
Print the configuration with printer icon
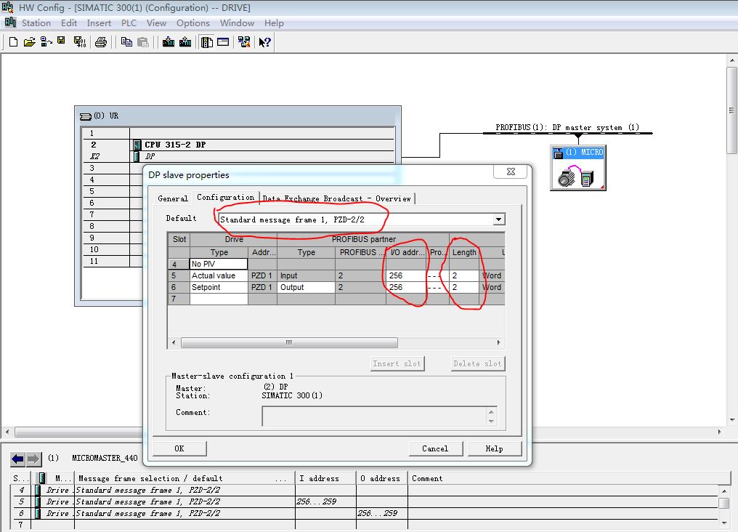[x=101, y=42]
